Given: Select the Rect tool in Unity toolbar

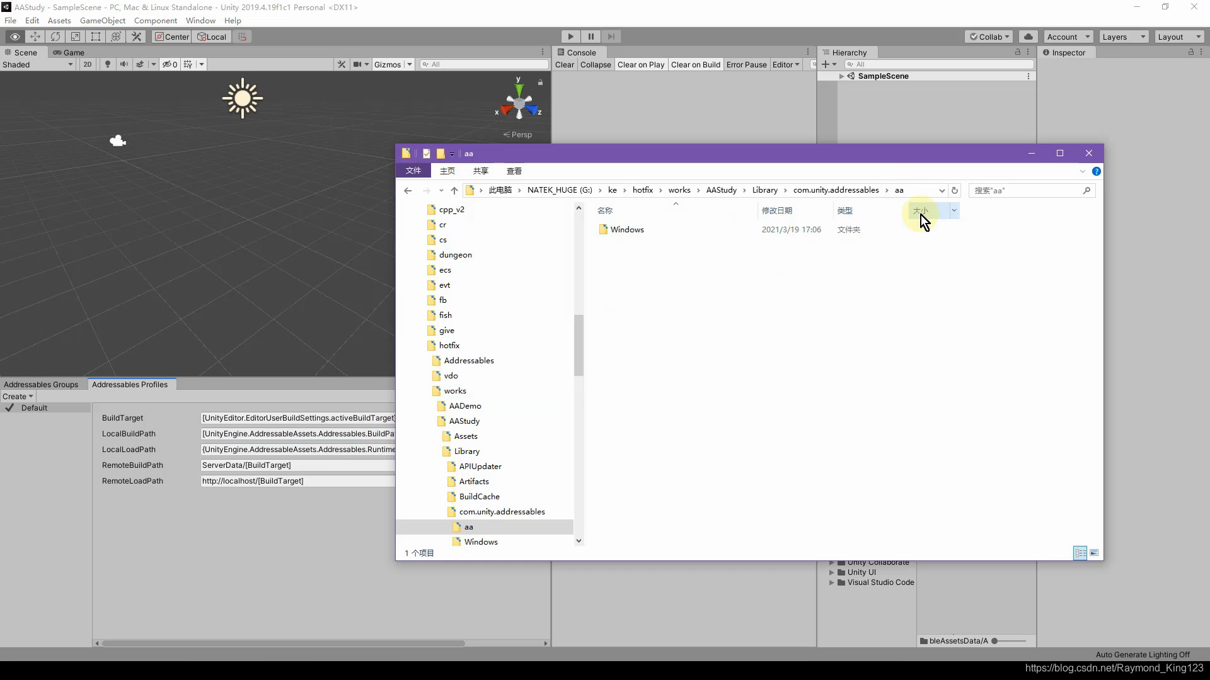Looking at the screenshot, I should point(96,37).
